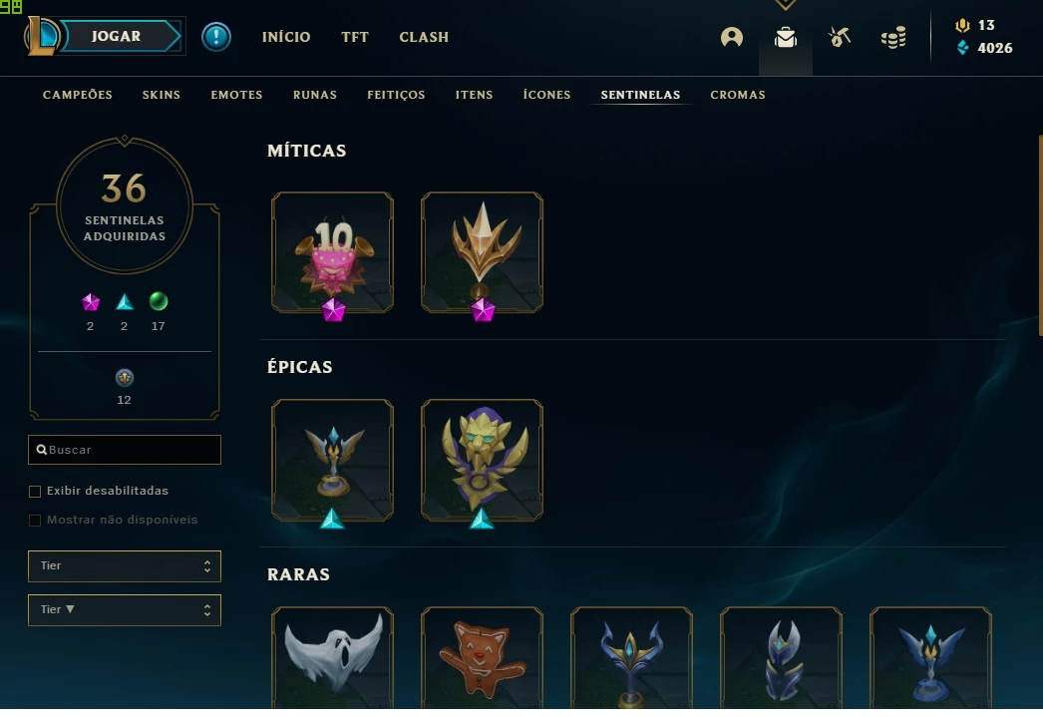Image resolution: width=1043 pixels, height=717 pixels.
Task: Open the Collection backpack icon
Action: click(x=786, y=37)
